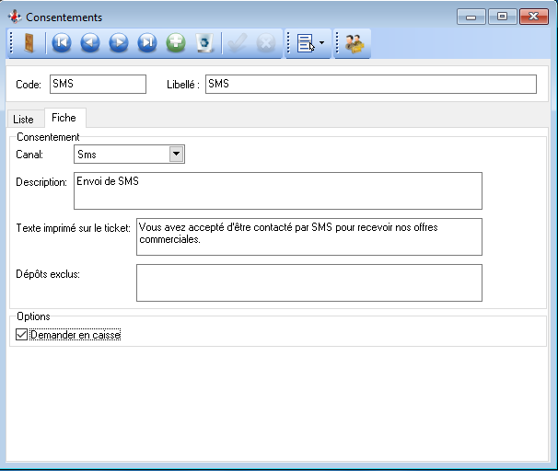Screen dimensions: 558x471
Task: Toggle the Demander en caisse checkbox
Action: tap(22, 335)
